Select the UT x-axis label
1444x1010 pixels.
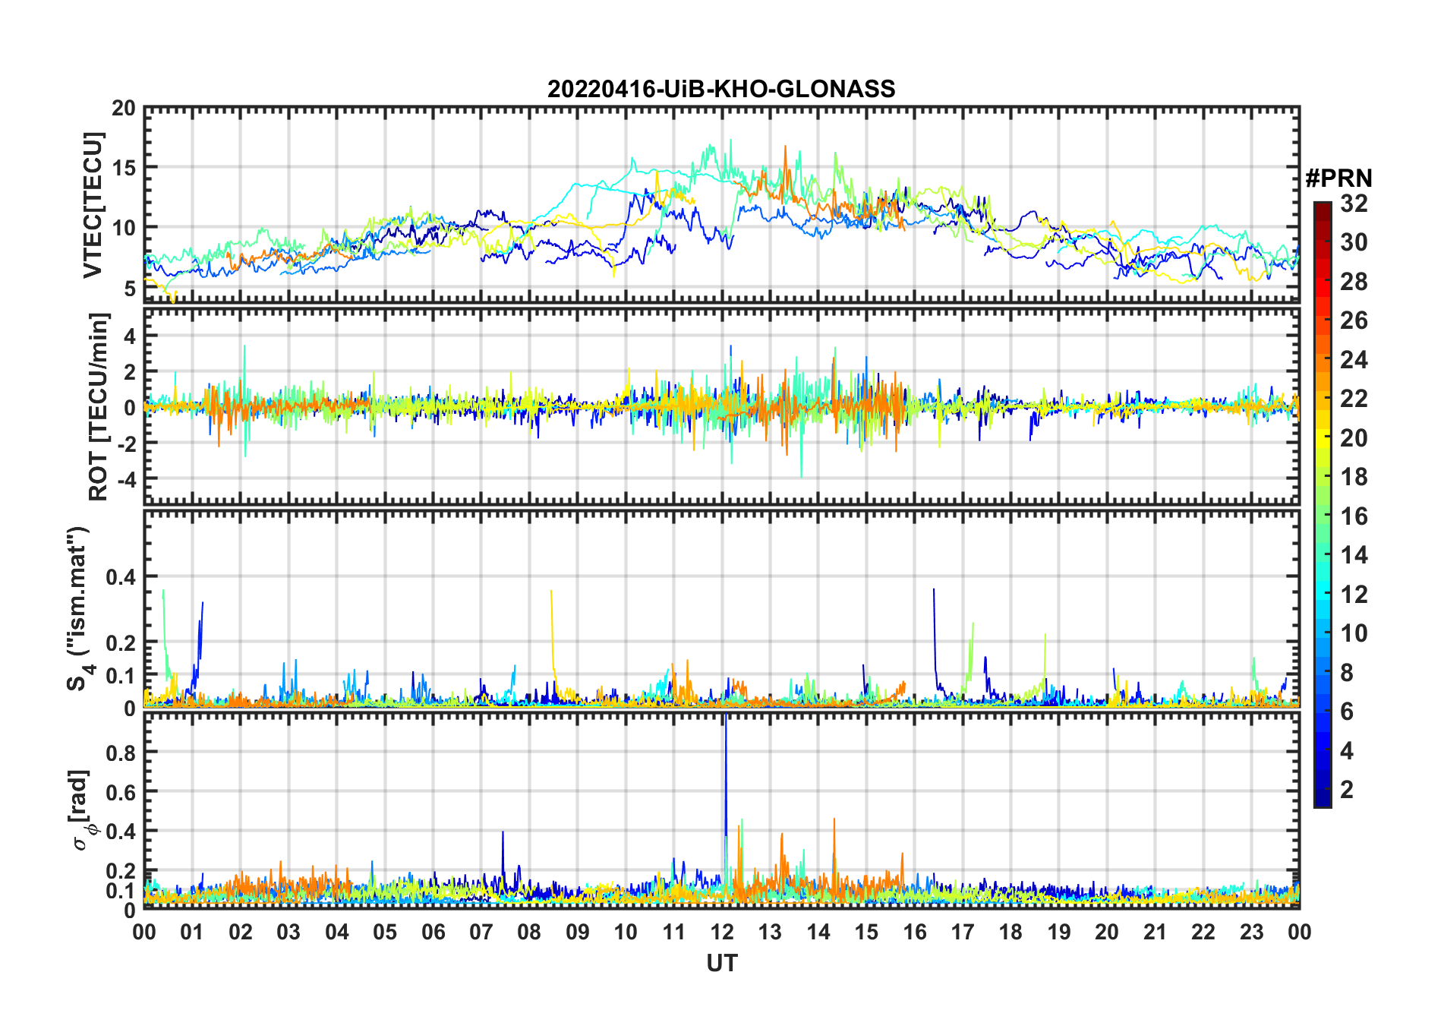pos(721,963)
